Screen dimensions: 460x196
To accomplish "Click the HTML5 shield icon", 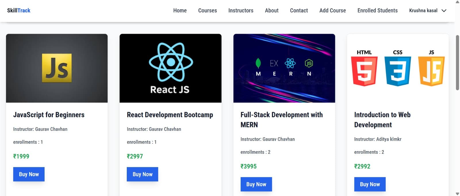I will click(364, 71).
